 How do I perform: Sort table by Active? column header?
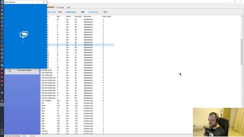point(68,16)
